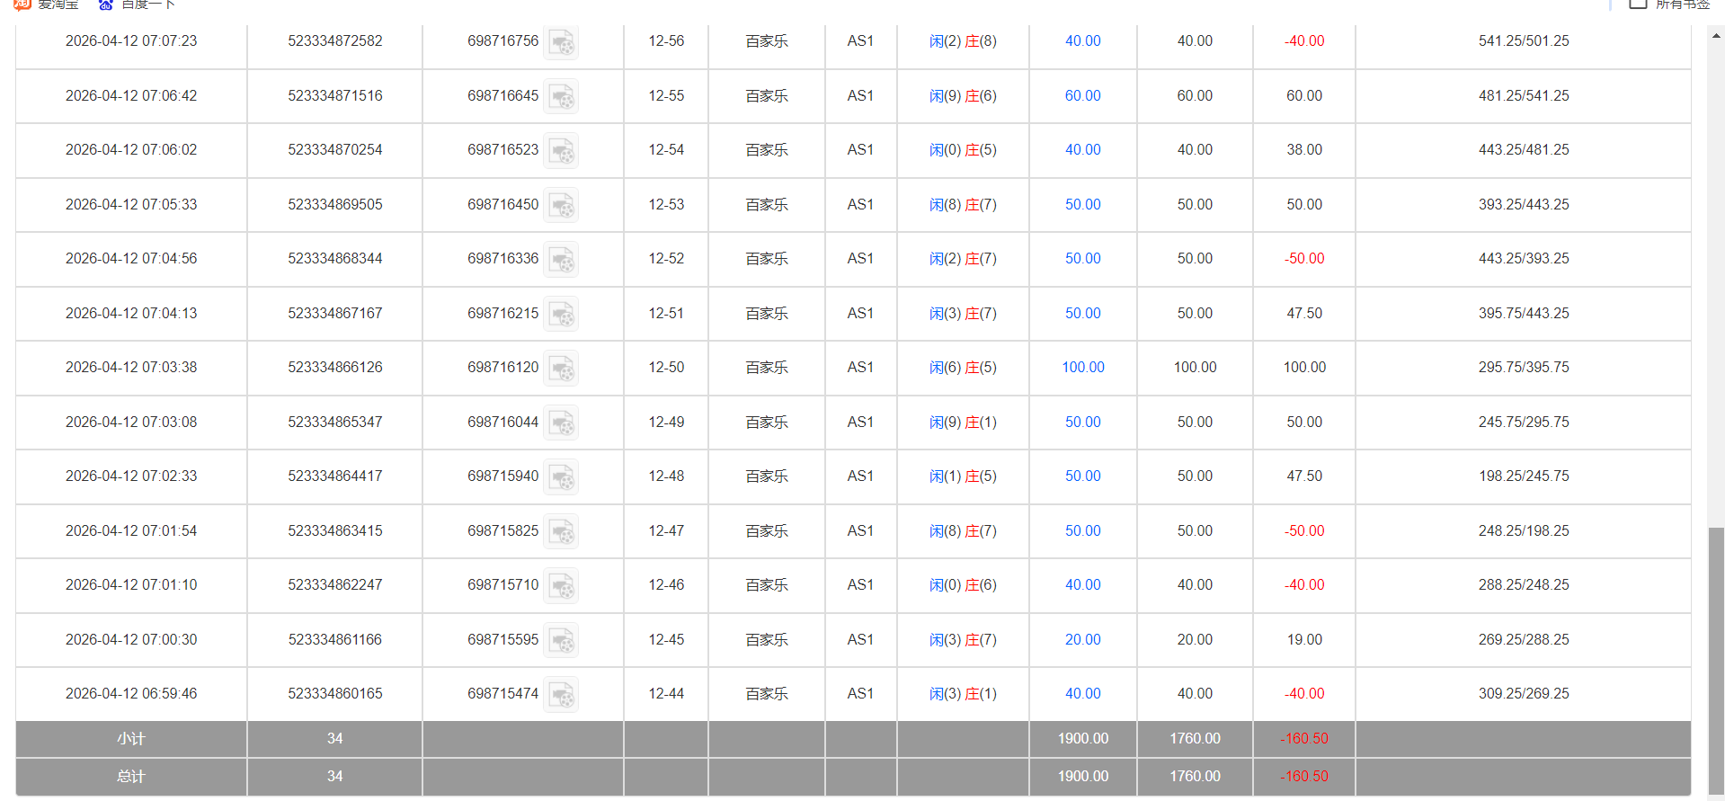
Task: Click the vertical scrollbar thumb
Action: (1716, 661)
